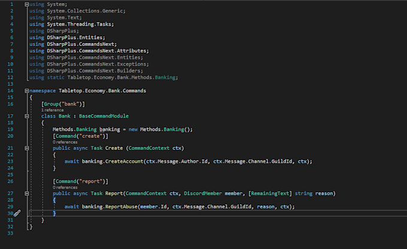This screenshot has width=407, height=249.
Task: Click the "report" string in the Command attribute
Action: [x=95, y=181]
